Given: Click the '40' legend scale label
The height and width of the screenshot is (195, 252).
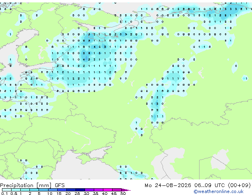Looking at the screenshot, I should point(105,193).
